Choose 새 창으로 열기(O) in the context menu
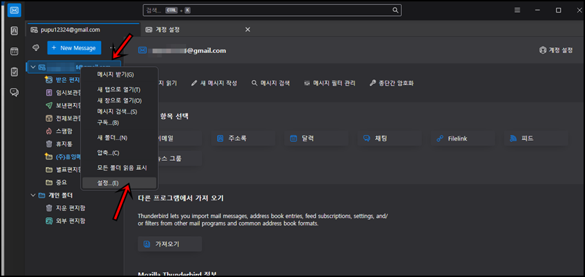The image size is (585, 277). [x=119, y=101]
